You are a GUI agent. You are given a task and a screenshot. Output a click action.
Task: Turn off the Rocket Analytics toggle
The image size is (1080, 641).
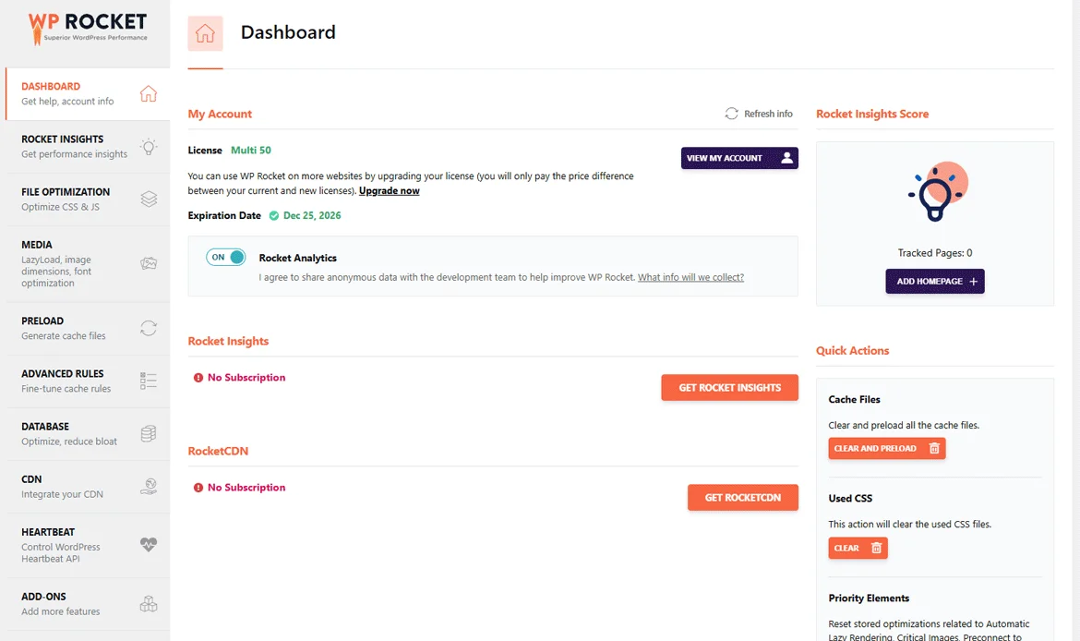226,257
